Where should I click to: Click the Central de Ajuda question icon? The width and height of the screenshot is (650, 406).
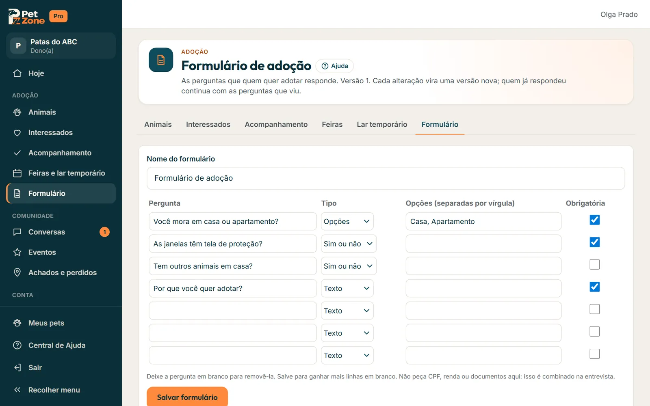17,346
